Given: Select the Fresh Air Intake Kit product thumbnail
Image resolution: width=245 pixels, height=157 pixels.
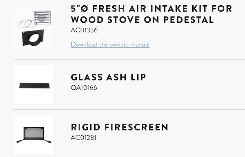Looking at the screenshot, I should 34,29.
